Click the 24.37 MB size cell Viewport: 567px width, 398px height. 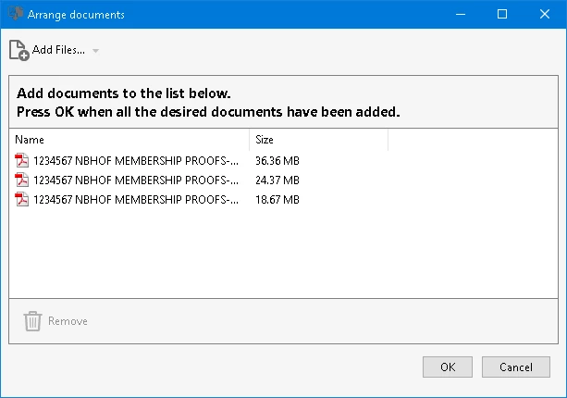coord(277,180)
